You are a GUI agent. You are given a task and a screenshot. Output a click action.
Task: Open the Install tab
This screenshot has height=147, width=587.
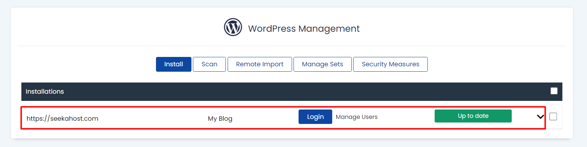point(173,64)
